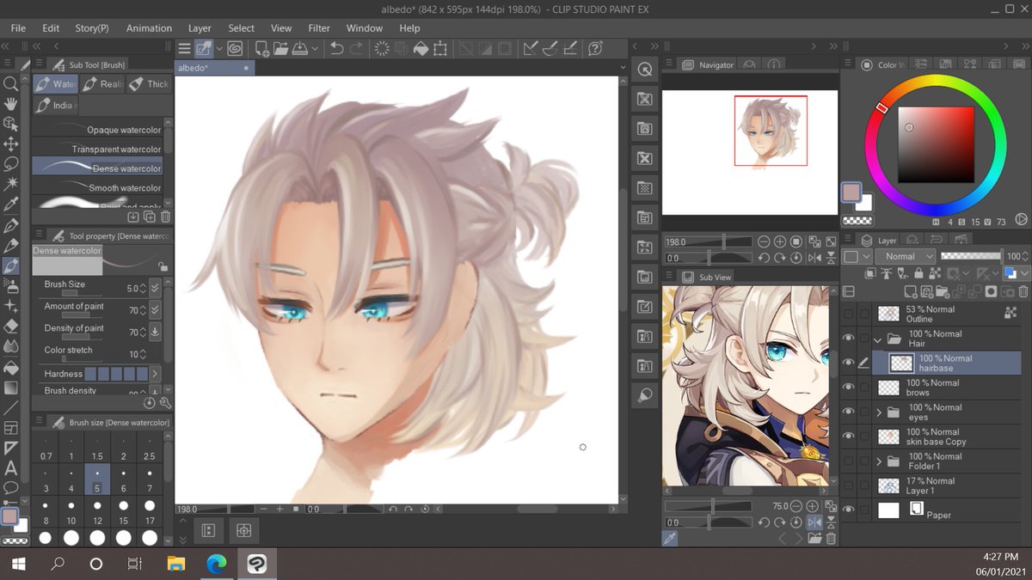
Task: Open canvas tab list dropdown arrow
Action: click(x=623, y=67)
